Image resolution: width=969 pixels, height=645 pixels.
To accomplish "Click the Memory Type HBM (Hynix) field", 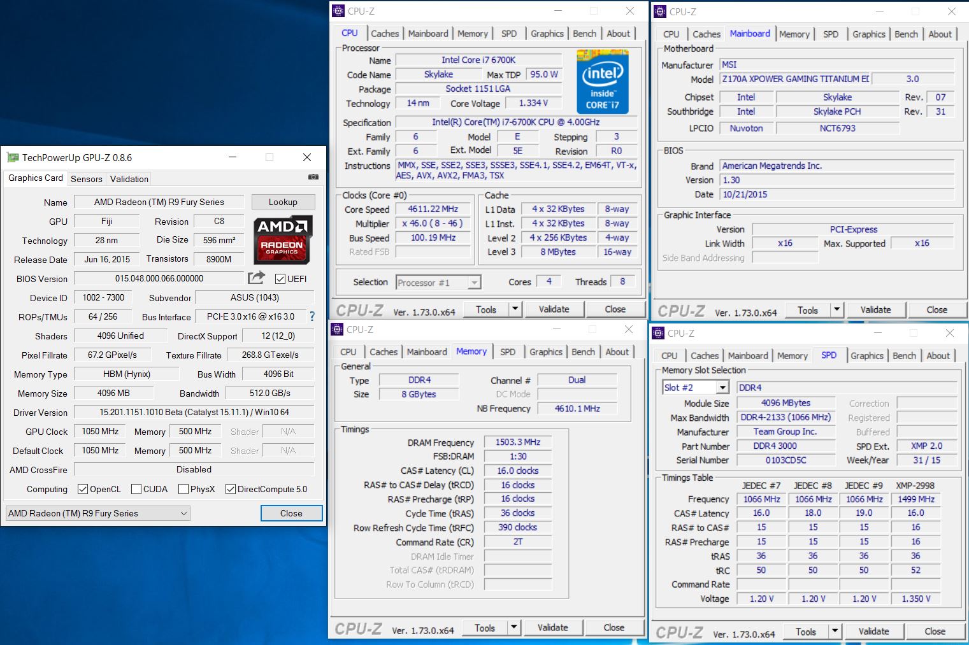I will tap(127, 374).
